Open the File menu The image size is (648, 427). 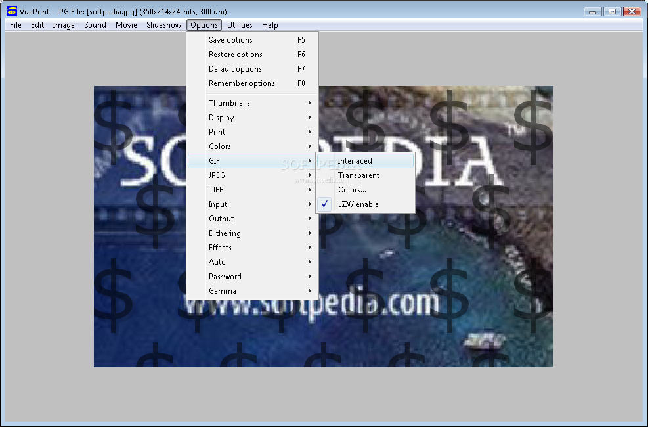(16, 25)
